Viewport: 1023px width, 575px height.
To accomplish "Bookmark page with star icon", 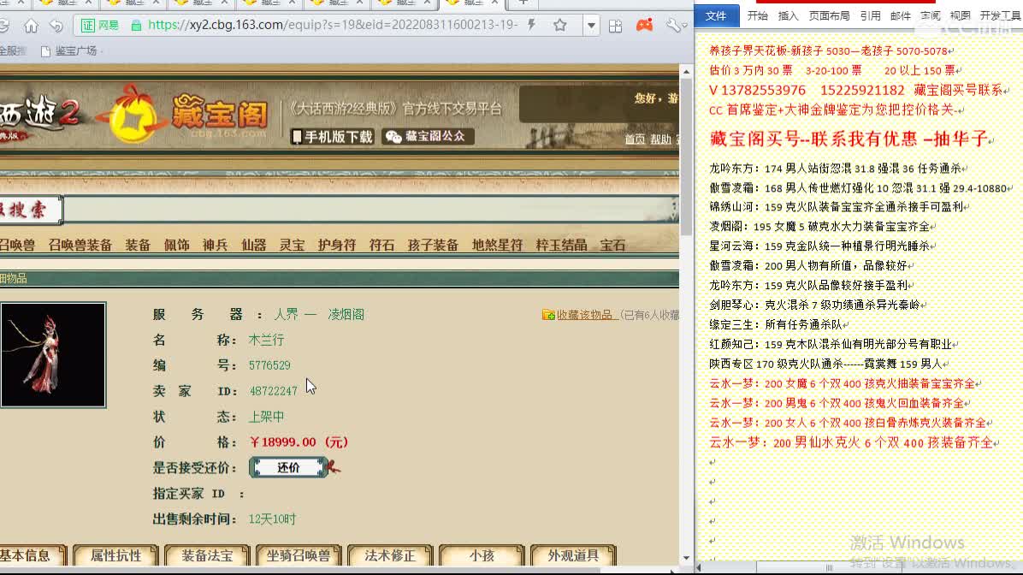I will coord(559,26).
